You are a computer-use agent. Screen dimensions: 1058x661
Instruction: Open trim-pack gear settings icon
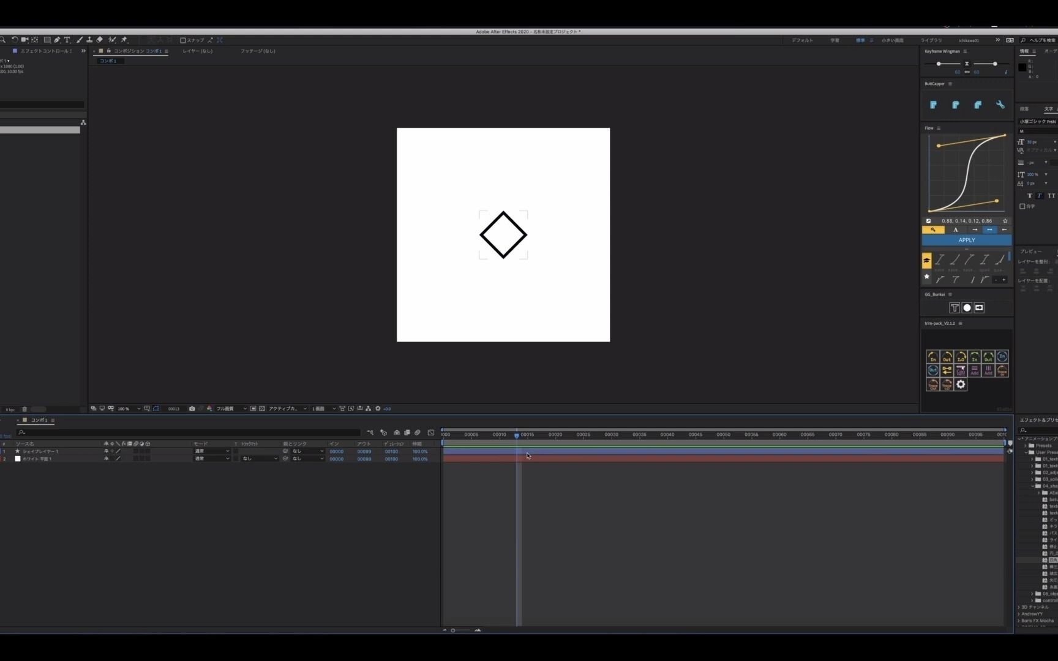(x=961, y=384)
